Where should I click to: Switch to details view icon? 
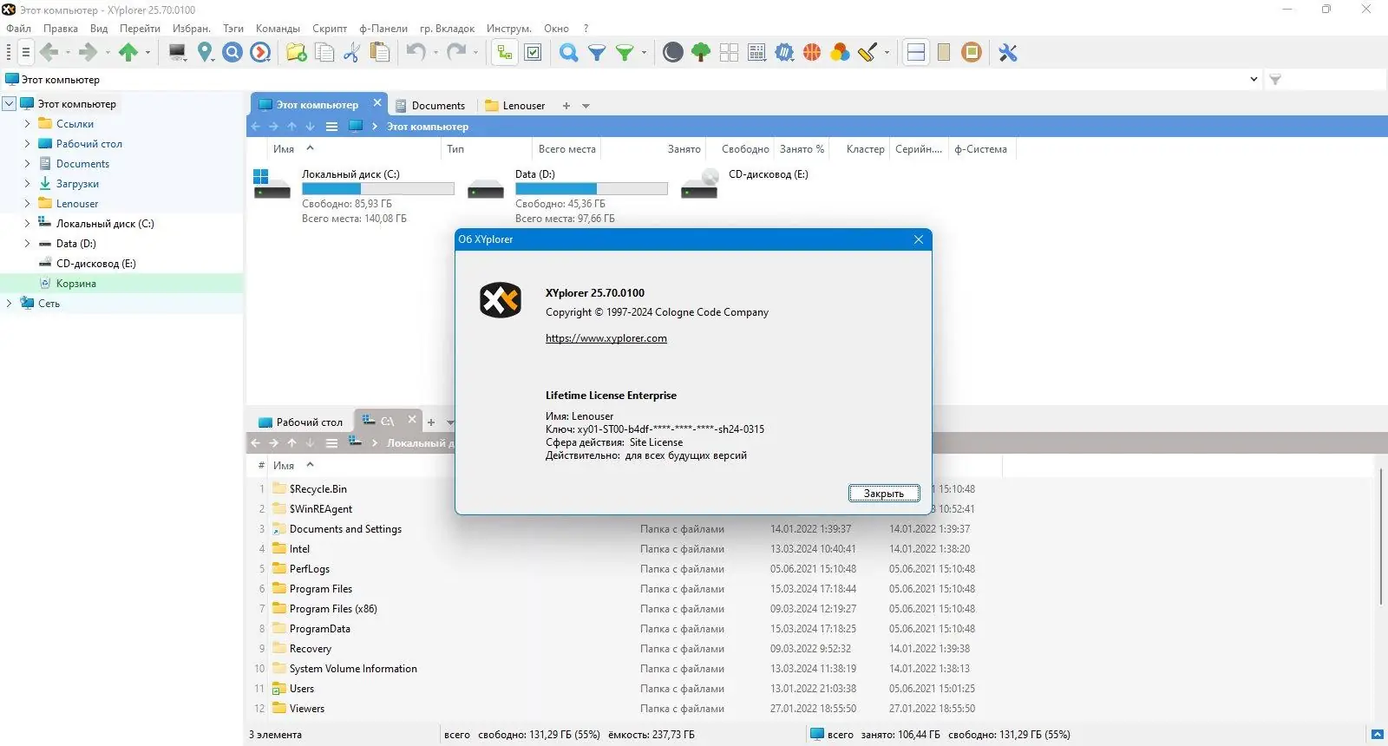(756, 53)
